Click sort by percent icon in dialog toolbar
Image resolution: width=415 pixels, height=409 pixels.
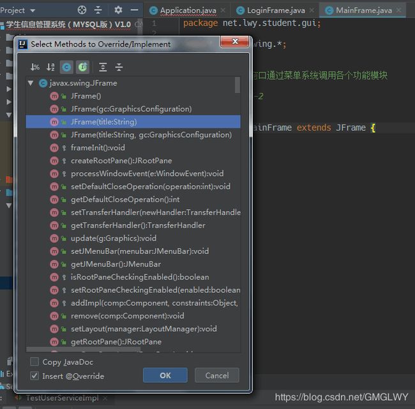pyautogui.click(x=34, y=67)
